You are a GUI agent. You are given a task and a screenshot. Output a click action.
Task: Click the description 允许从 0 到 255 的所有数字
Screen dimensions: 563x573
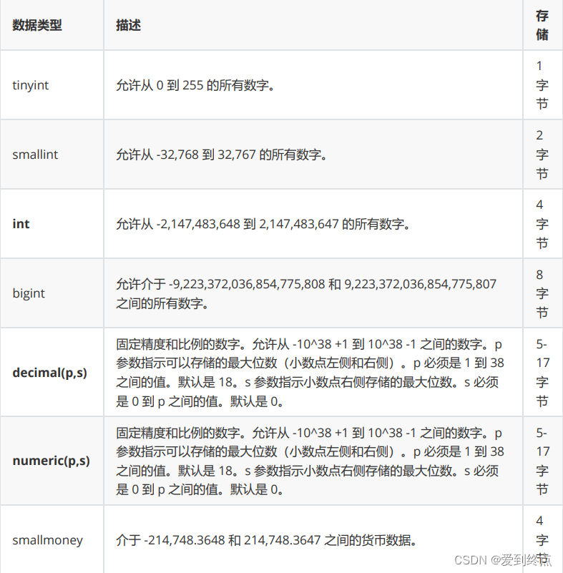[x=195, y=85]
